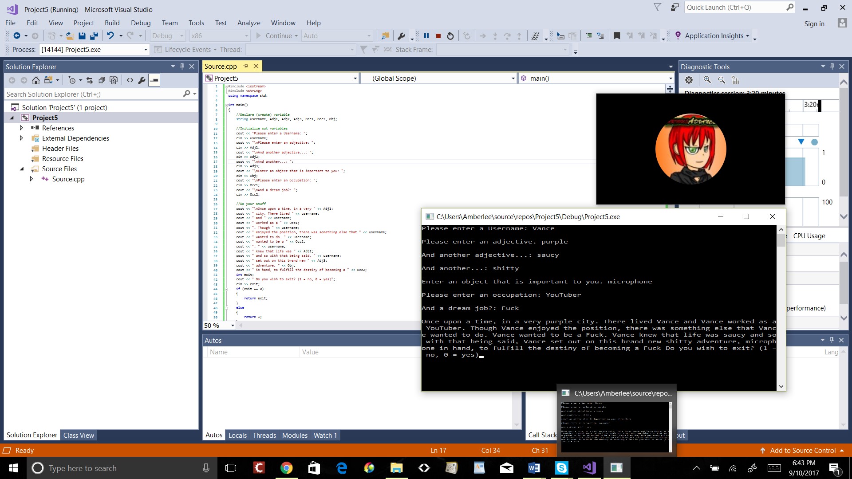
Task: Open Google Chrome from the taskbar
Action: pyautogui.click(x=286, y=468)
